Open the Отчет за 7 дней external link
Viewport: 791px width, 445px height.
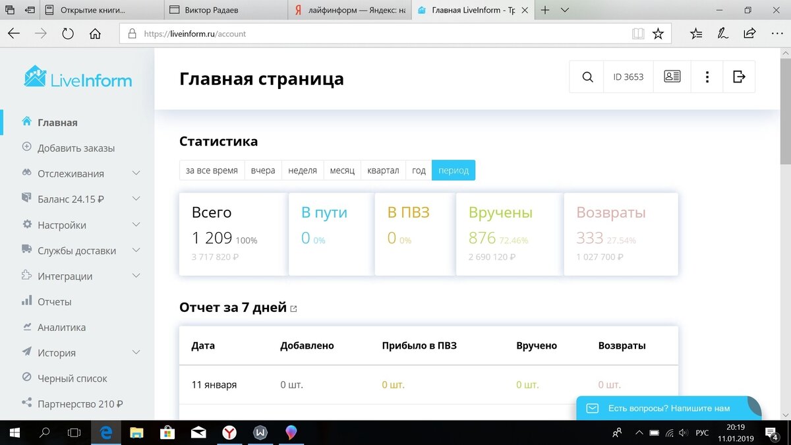click(x=294, y=308)
